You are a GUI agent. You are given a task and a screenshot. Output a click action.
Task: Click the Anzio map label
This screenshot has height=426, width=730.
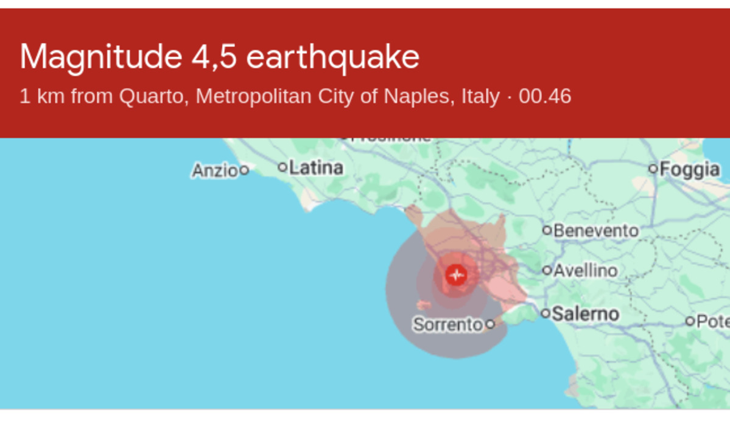(215, 171)
